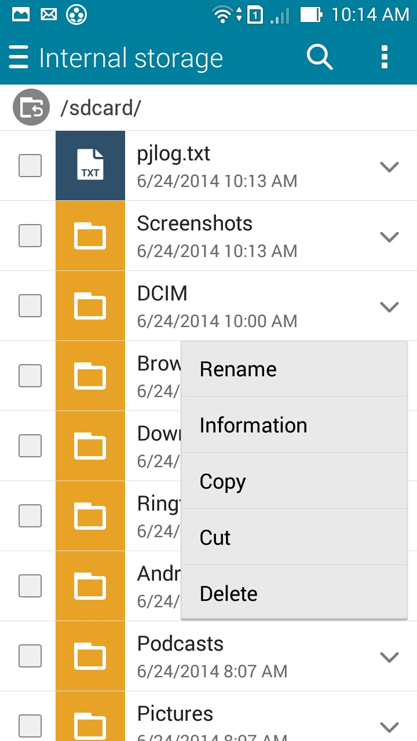
Task: Tap the date 6/24/2014 10:00 AM under DCIM
Action: [x=217, y=321]
